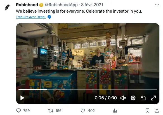Open the Robinhood display name
This screenshot has width=163, height=115.
click(27, 5)
